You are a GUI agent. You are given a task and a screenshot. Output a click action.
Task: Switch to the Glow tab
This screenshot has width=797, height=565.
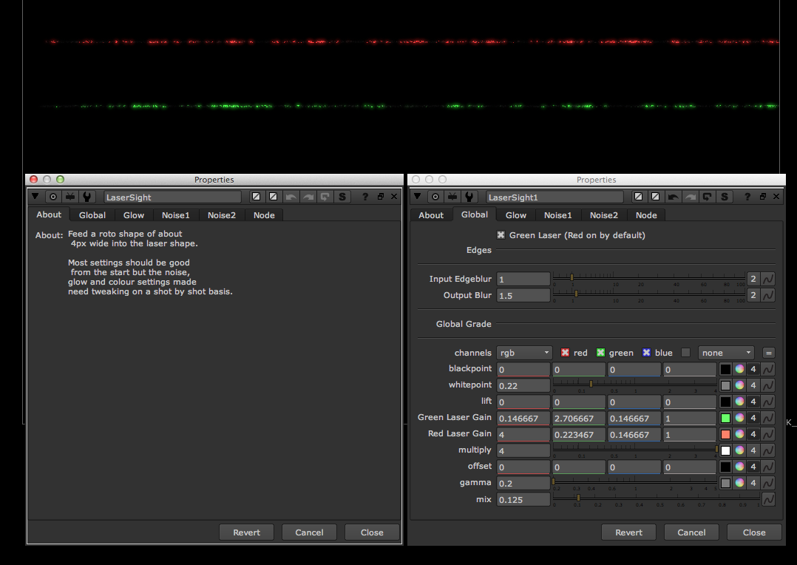(x=515, y=214)
